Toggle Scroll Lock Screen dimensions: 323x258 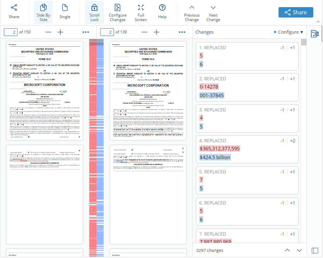[x=94, y=12]
